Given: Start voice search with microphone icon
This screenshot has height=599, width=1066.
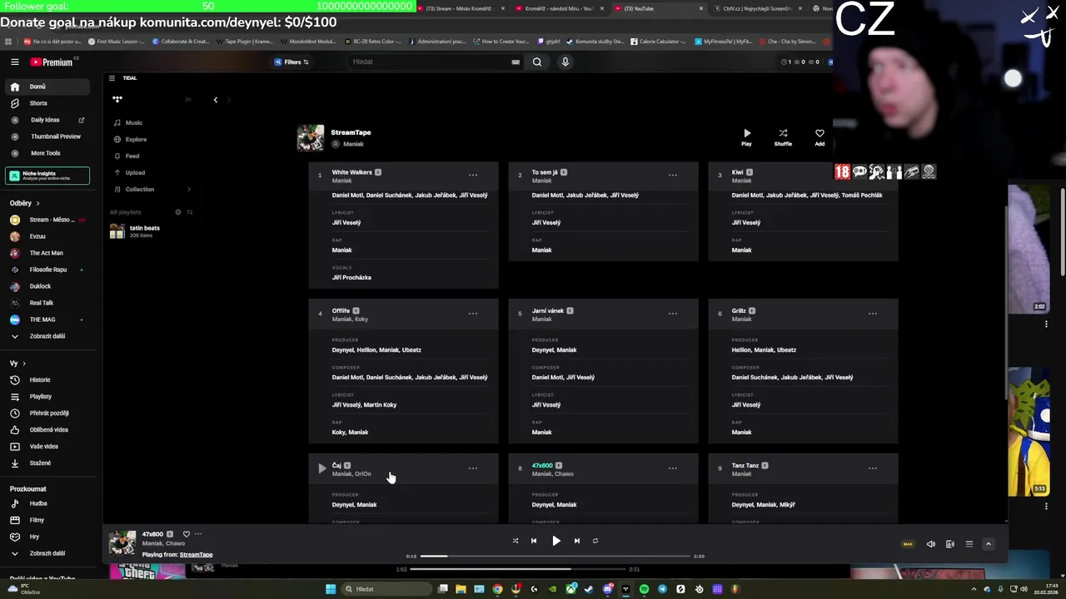Looking at the screenshot, I should pos(565,62).
